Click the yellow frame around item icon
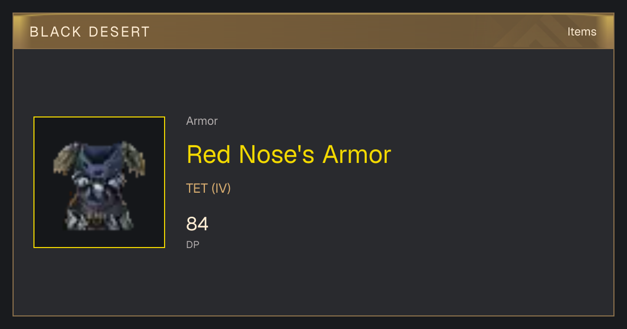This screenshot has height=329, width=627. click(x=99, y=117)
